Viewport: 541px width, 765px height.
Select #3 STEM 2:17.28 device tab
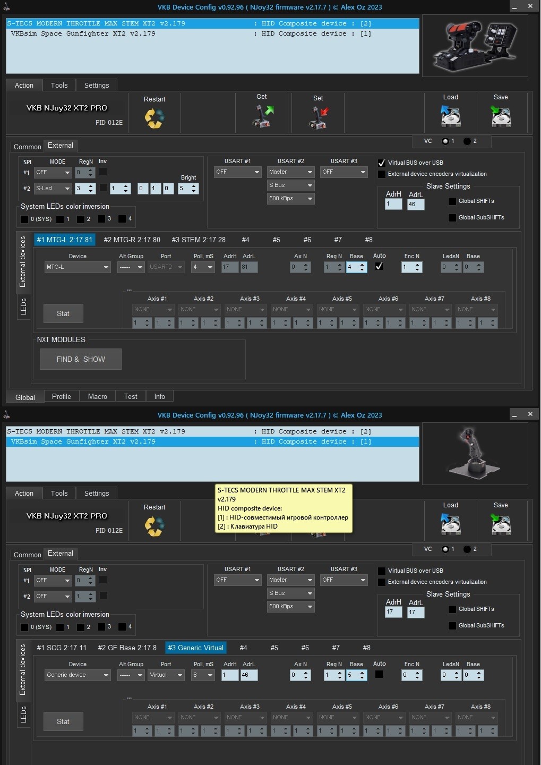coord(198,240)
